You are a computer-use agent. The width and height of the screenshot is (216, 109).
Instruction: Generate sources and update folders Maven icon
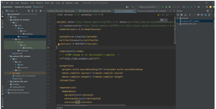click(x=182, y=15)
